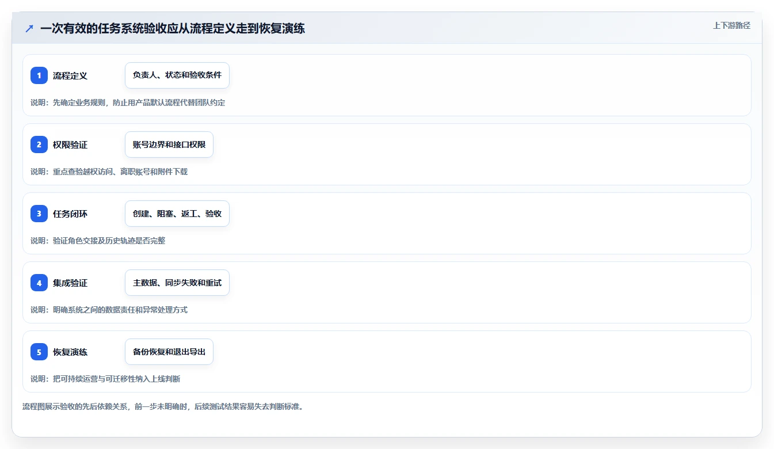Image resolution: width=774 pixels, height=449 pixels.
Task: Click the step 2 number badge
Action: tap(39, 144)
